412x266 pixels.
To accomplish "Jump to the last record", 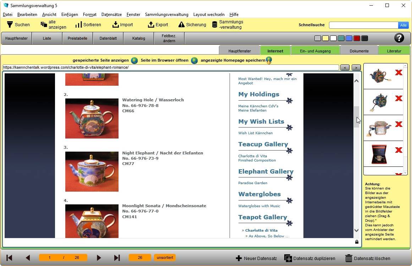I will (x=117, y=258).
